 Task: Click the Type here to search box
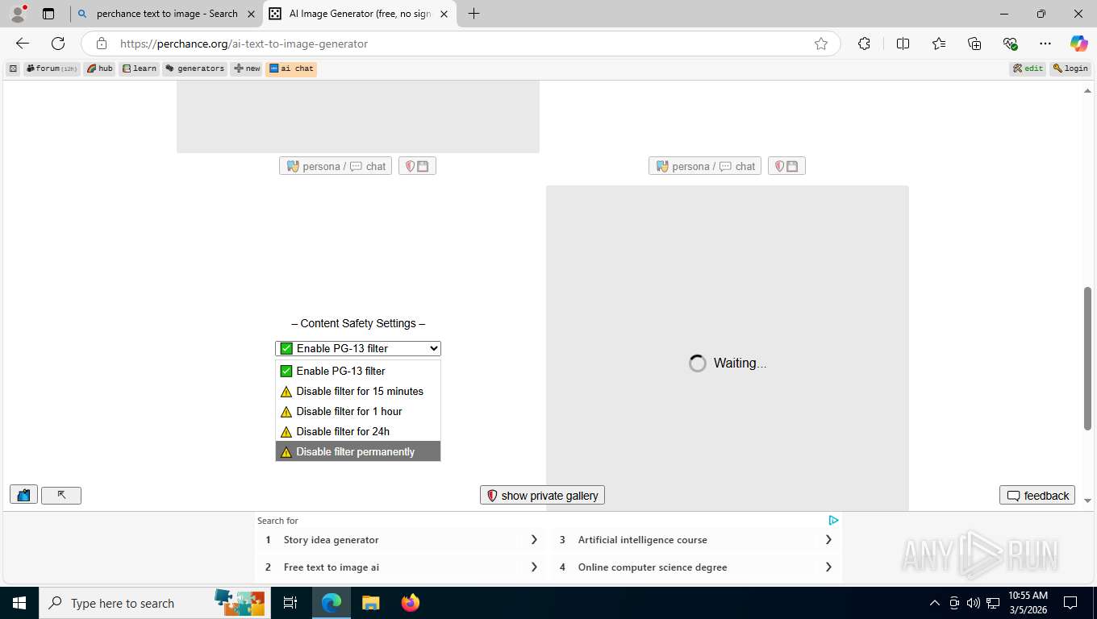pyautogui.click(x=154, y=603)
